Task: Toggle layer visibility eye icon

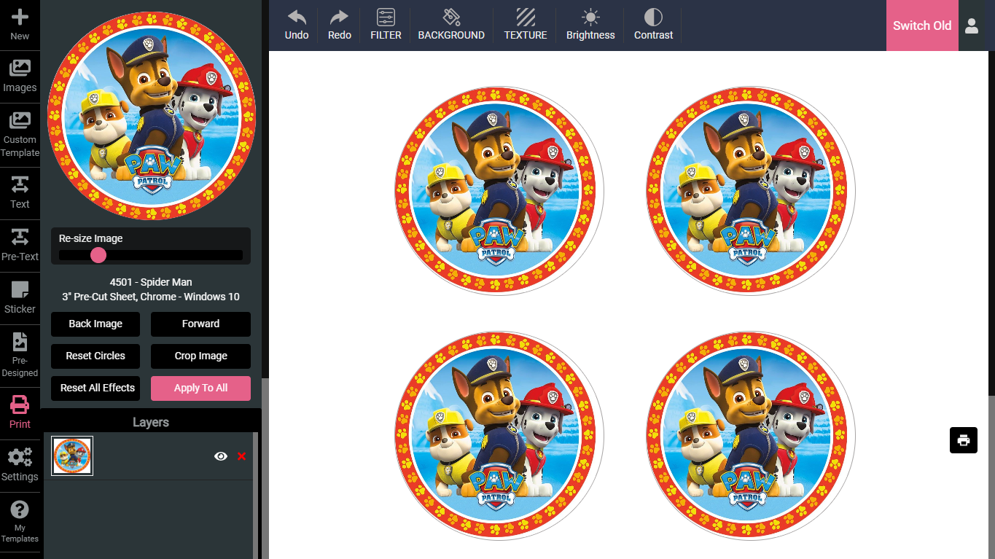Action: 221,456
